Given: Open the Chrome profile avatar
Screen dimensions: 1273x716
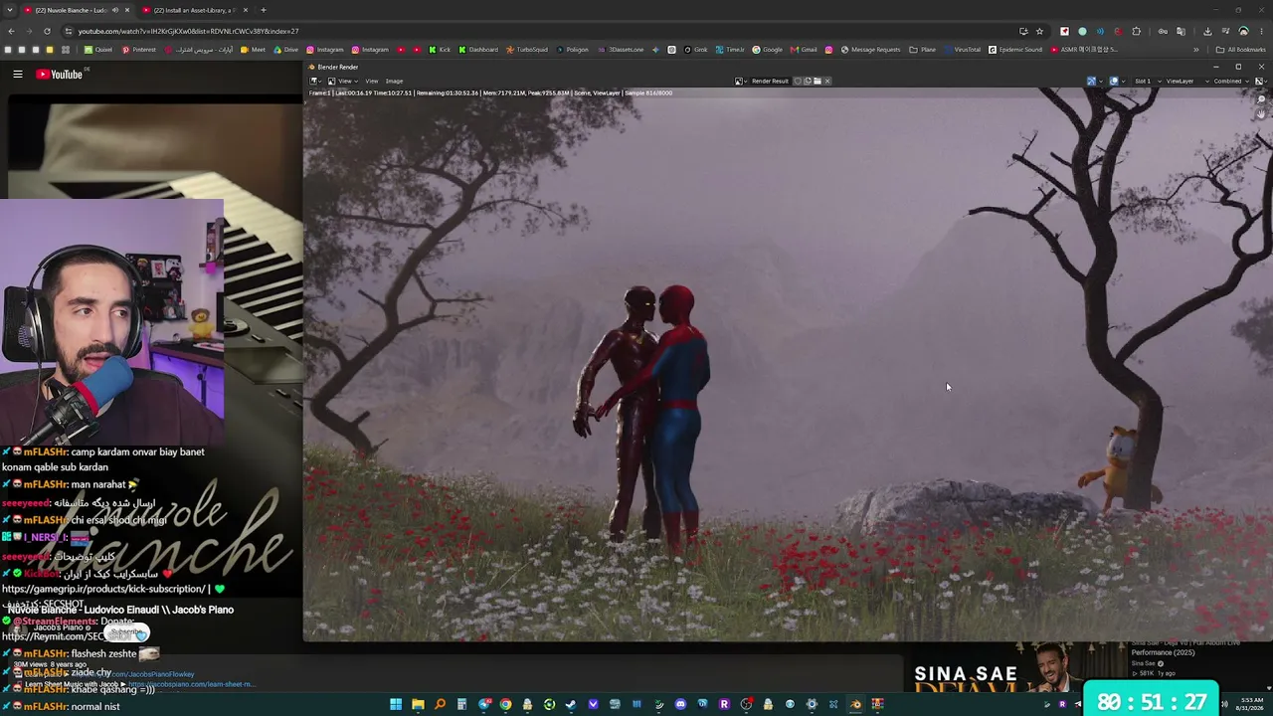Looking at the screenshot, I should [x=1243, y=31].
